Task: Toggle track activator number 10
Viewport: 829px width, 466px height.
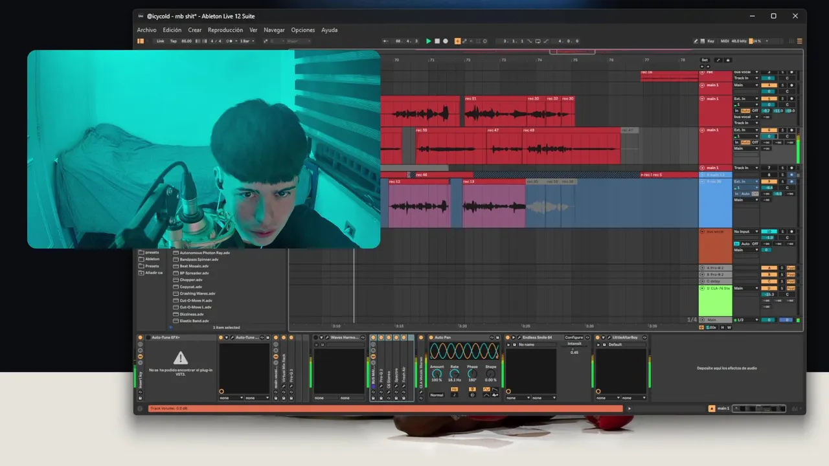Action: coord(769,232)
